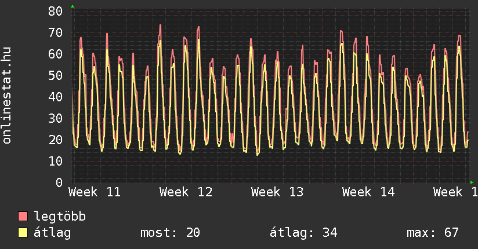Click the Week 13 axis label

coord(277,192)
